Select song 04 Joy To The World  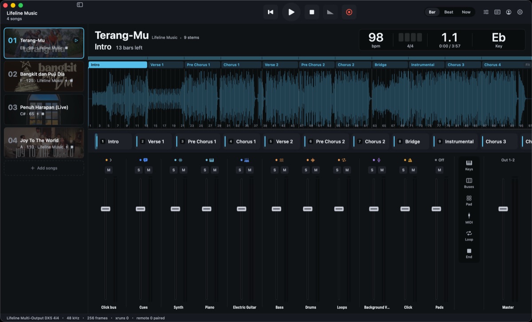(x=44, y=143)
